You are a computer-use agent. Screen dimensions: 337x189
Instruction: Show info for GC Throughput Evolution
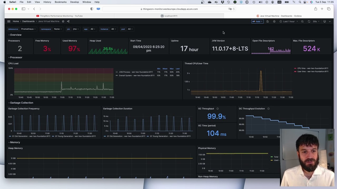click(x=268, y=109)
